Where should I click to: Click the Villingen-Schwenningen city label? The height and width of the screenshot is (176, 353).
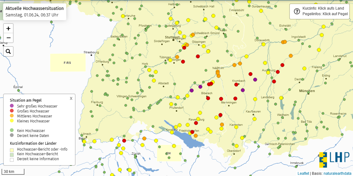coord(132,96)
